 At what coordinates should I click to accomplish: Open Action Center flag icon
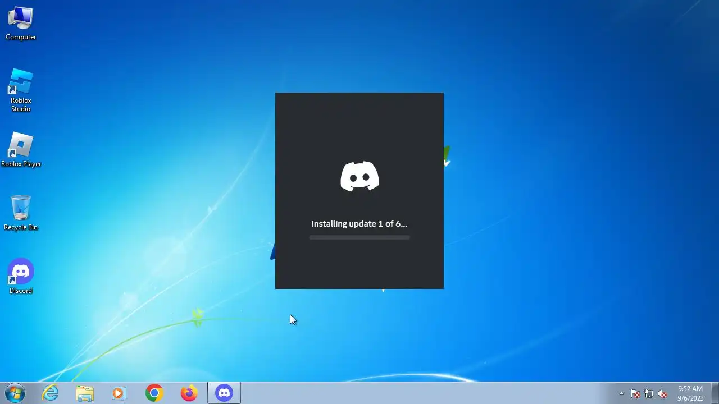pos(635,393)
